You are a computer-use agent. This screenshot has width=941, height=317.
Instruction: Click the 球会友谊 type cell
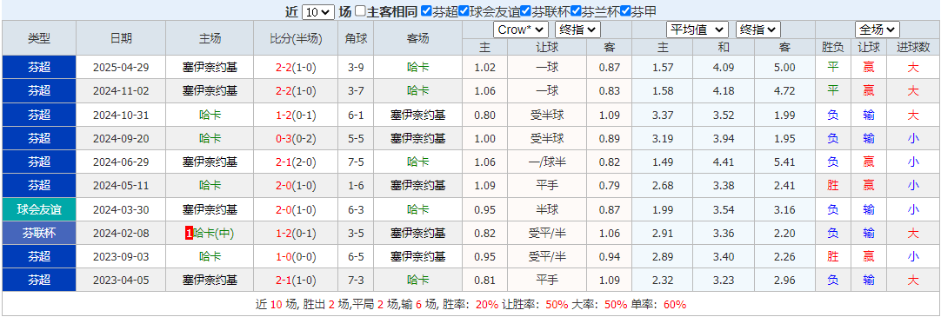pos(39,209)
